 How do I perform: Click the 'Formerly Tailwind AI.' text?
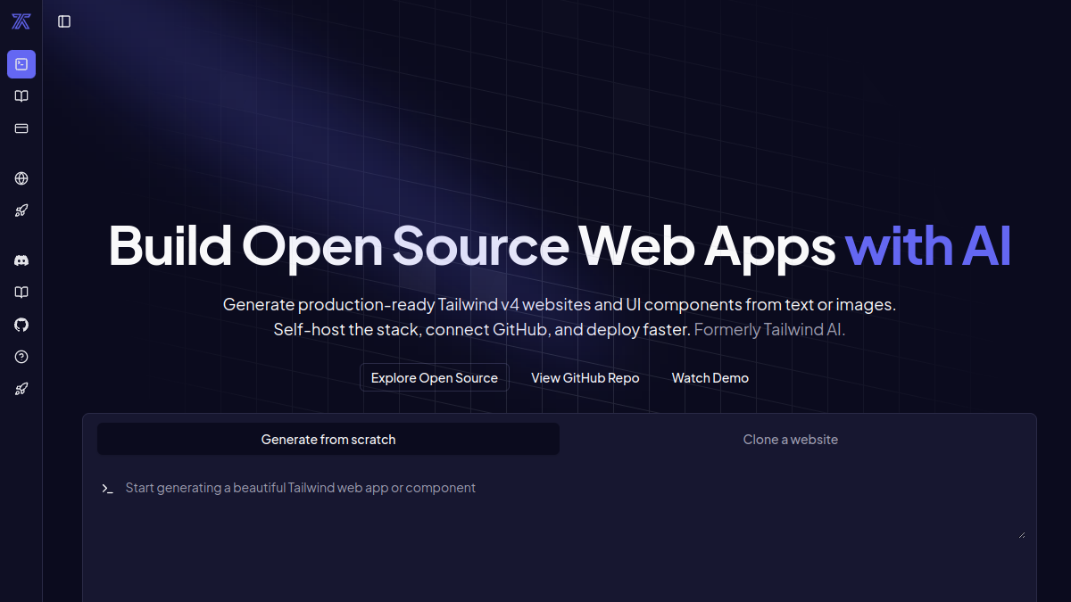coord(769,329)
